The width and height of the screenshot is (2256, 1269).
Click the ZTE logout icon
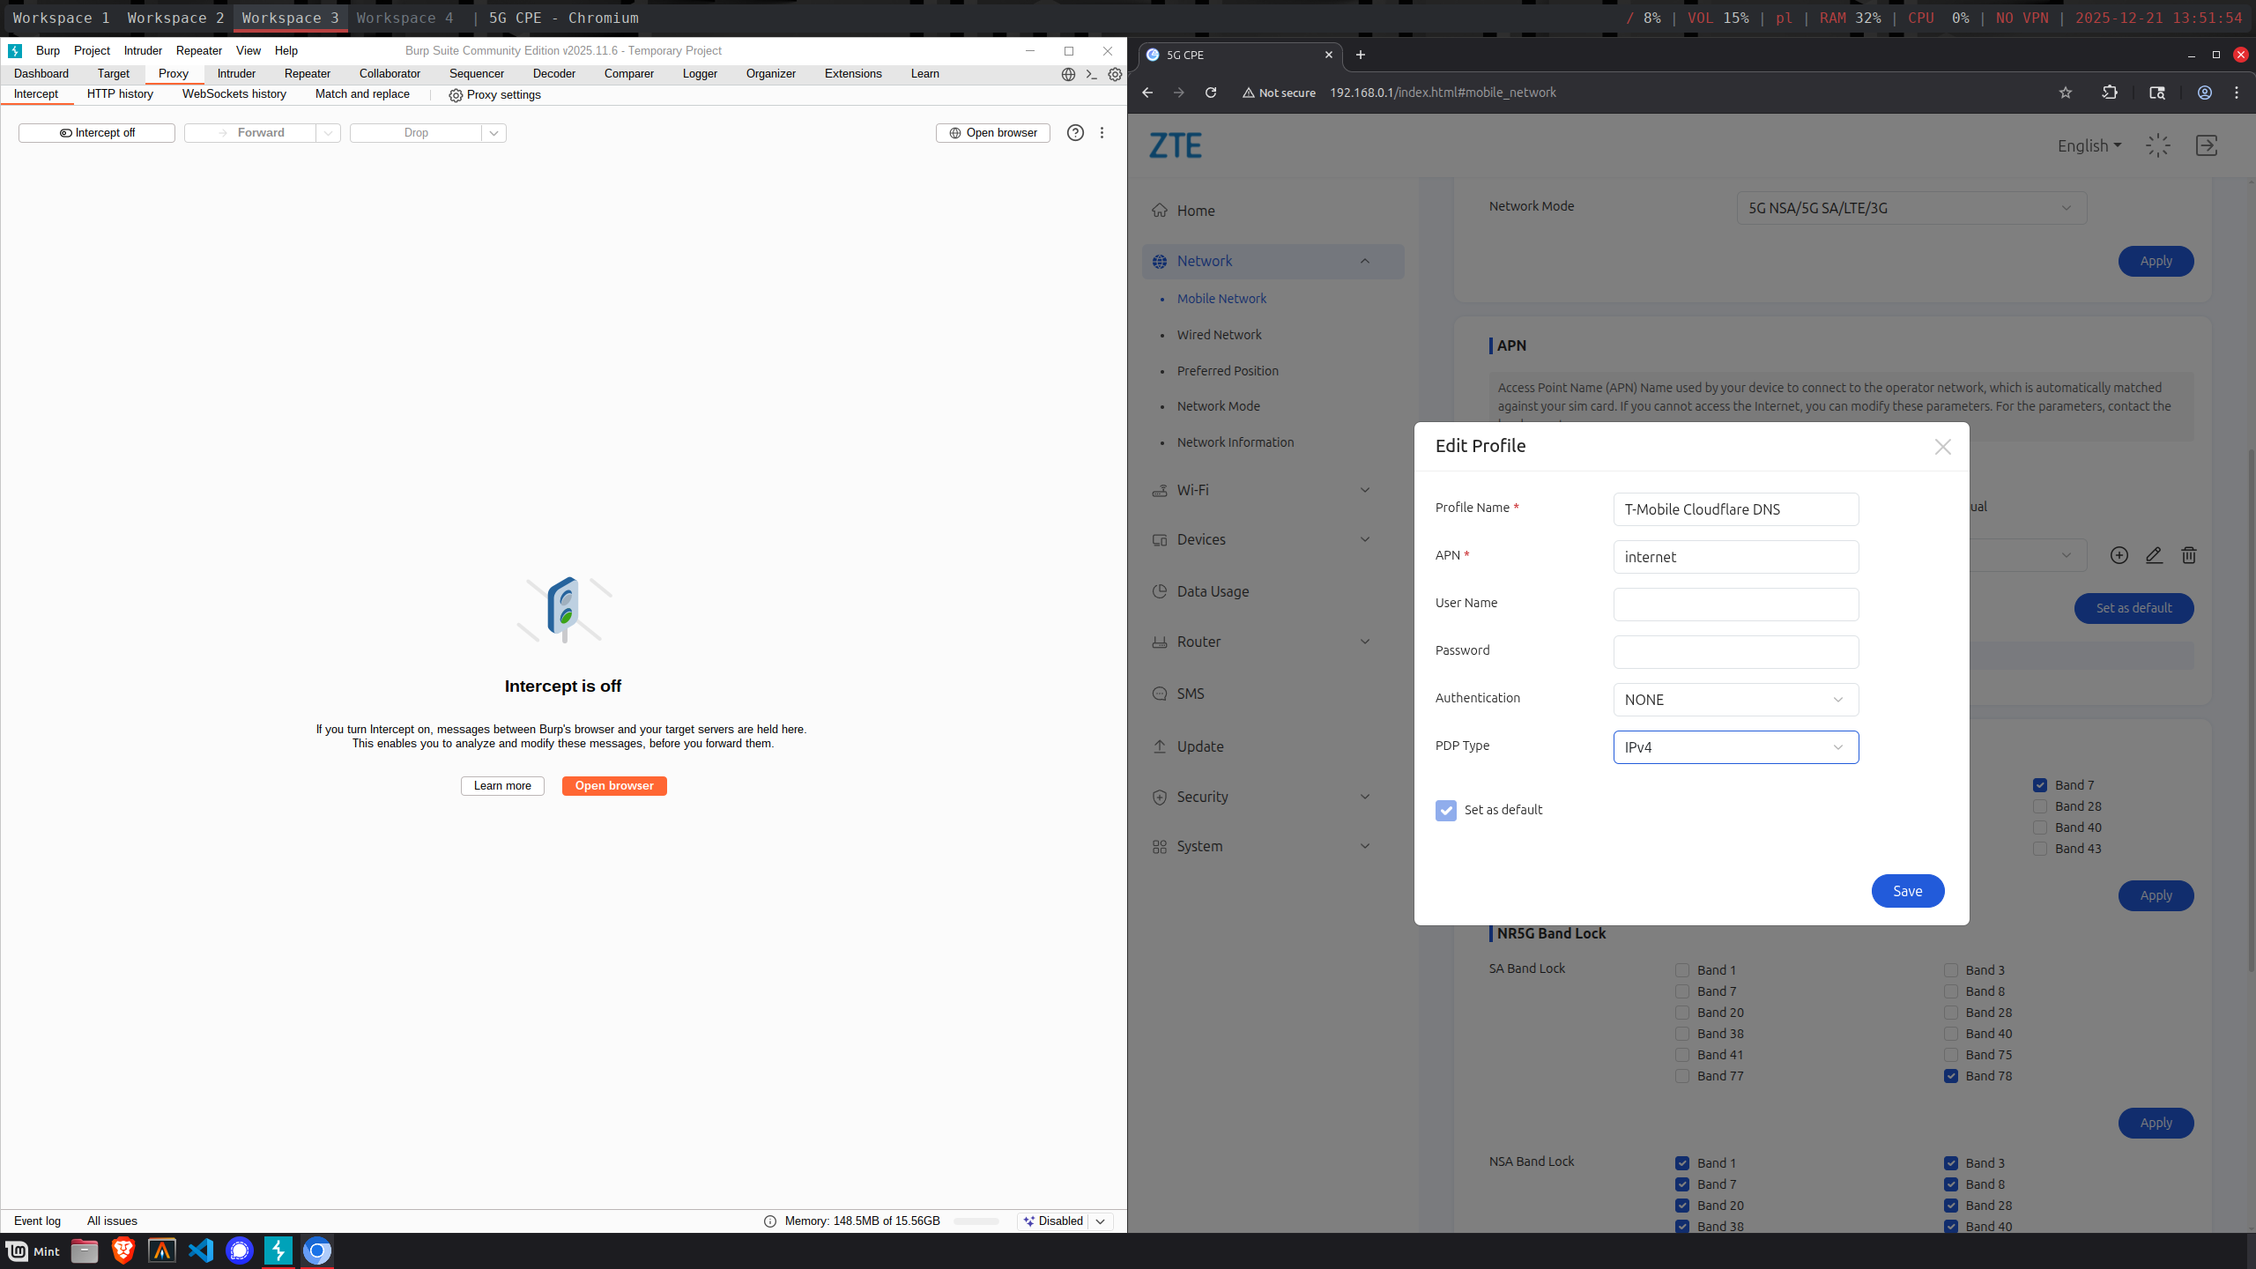[2206, 145]
